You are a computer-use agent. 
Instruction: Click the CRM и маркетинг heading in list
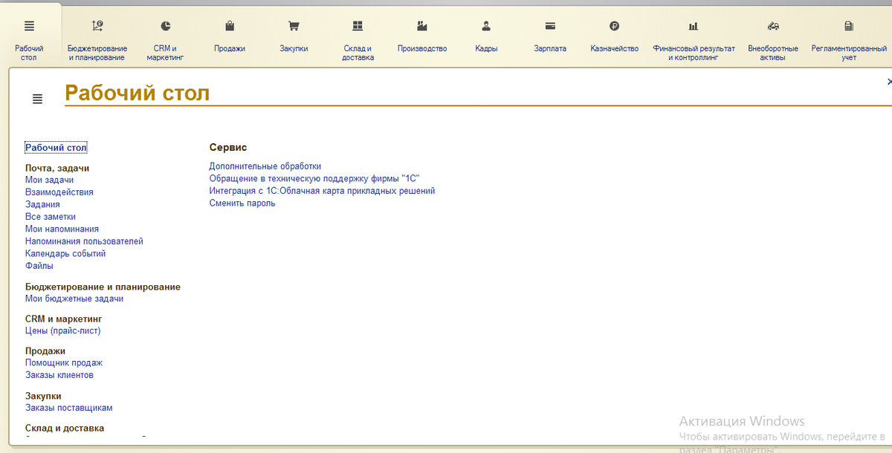click(63, 319)
